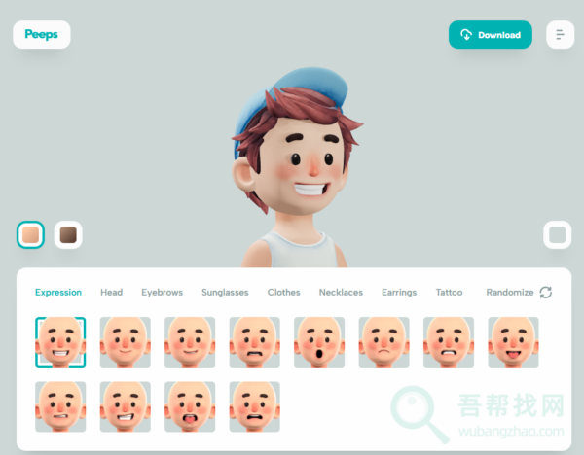Open the Clothes category tab
This screenshot has width=584, height=455.
click(283, 292)
